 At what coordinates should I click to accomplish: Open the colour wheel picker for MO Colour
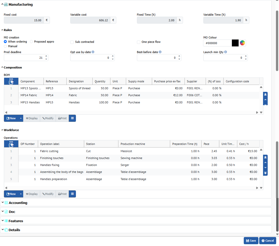(x=242, y=43)
